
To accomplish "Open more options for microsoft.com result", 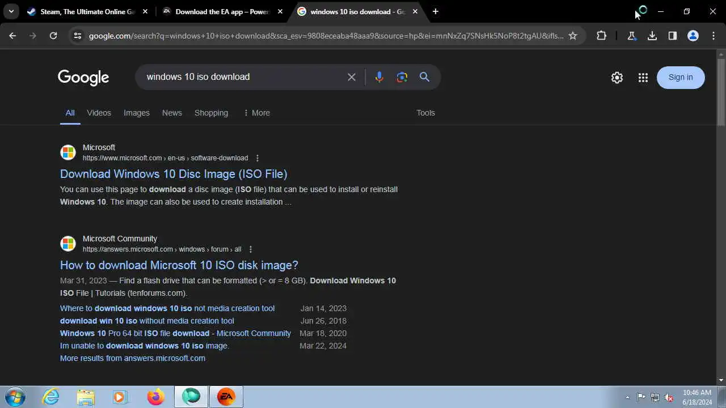I will (x=258, y=158).
